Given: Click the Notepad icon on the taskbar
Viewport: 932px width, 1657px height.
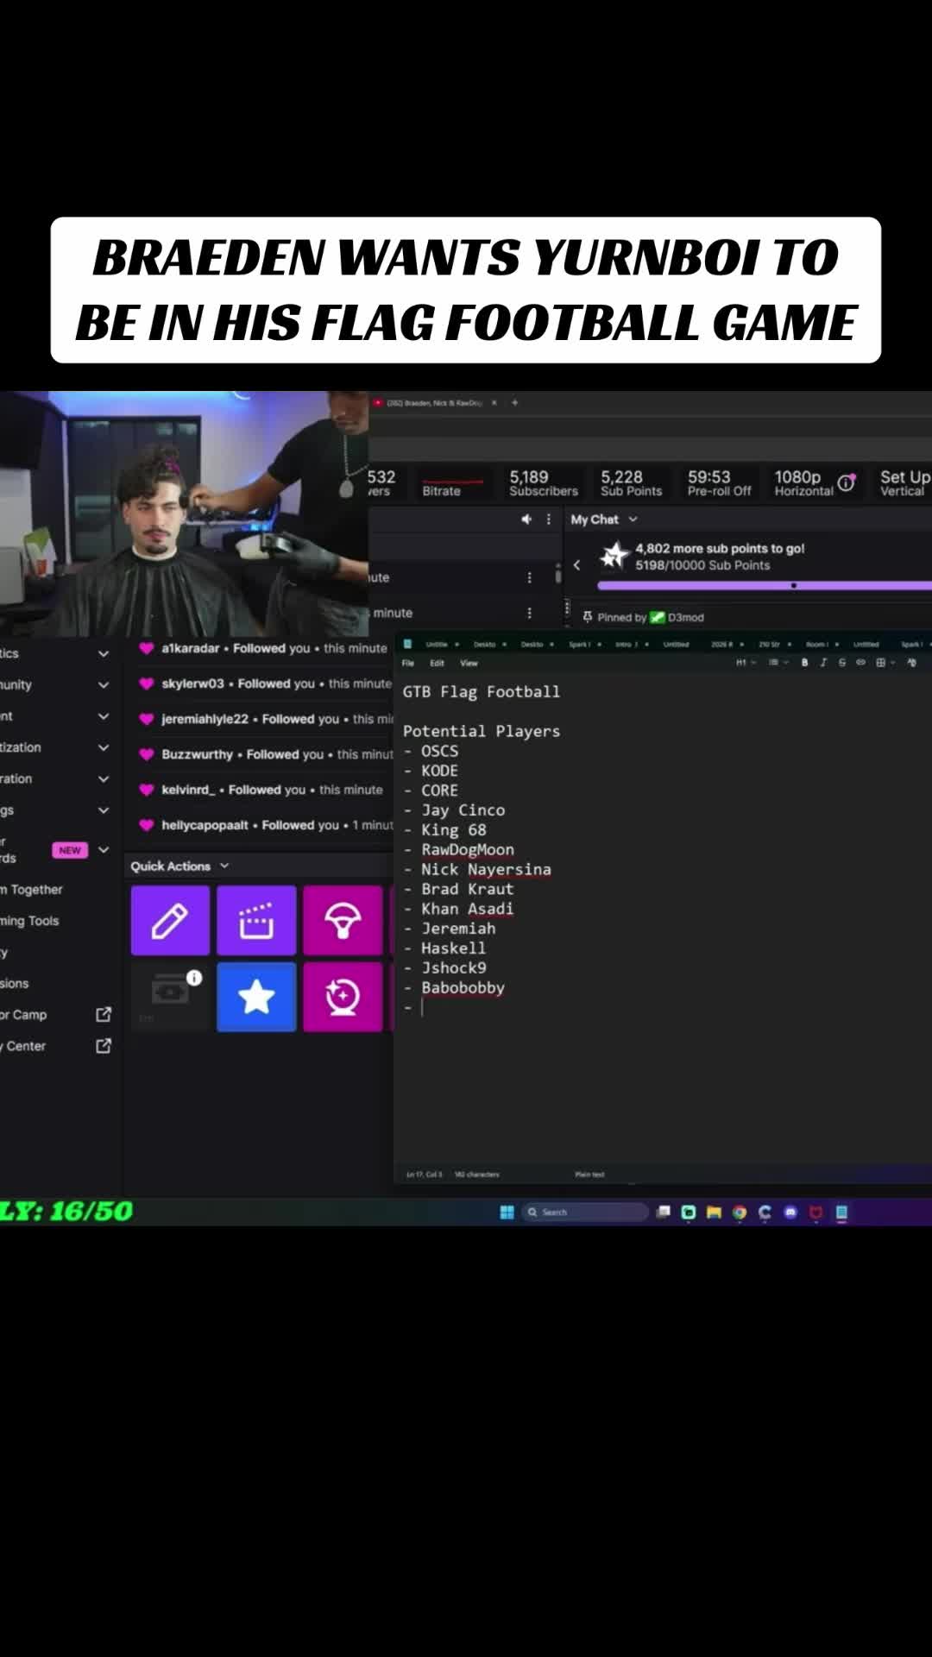Looking at the screenshot, I should tap(841, 1212).
